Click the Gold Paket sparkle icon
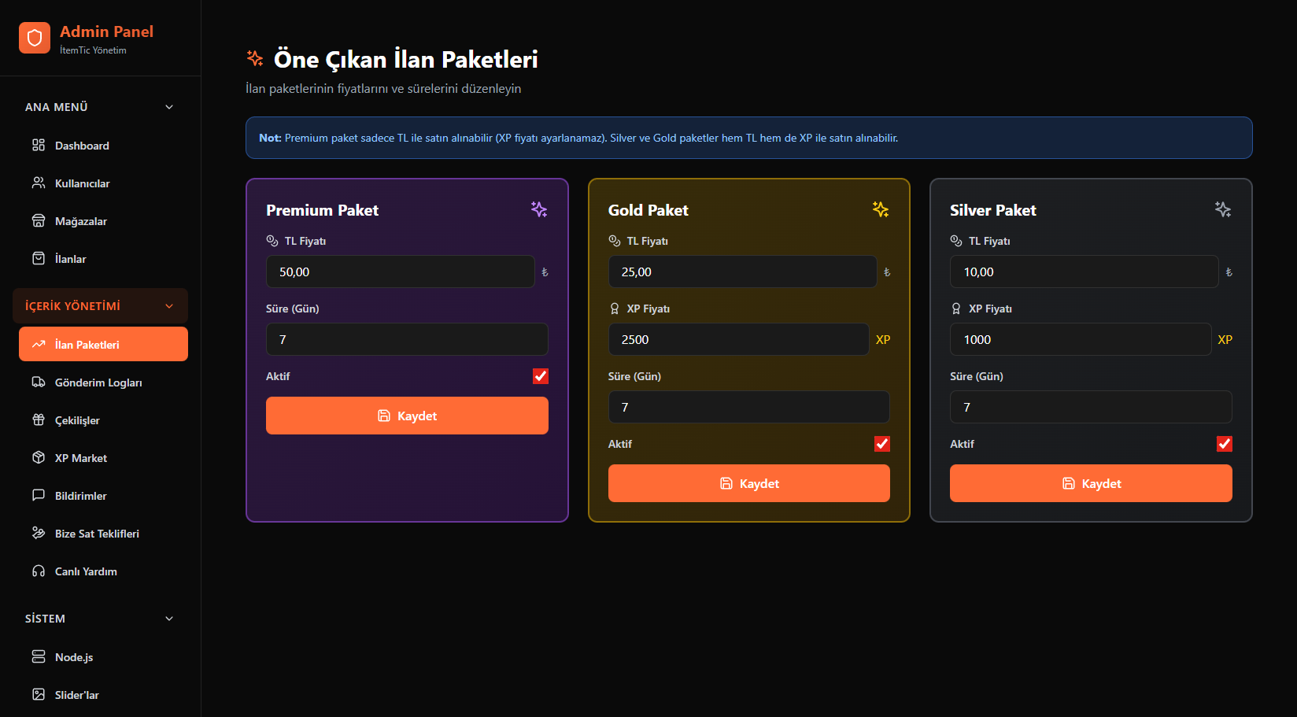 click(881, 209)
